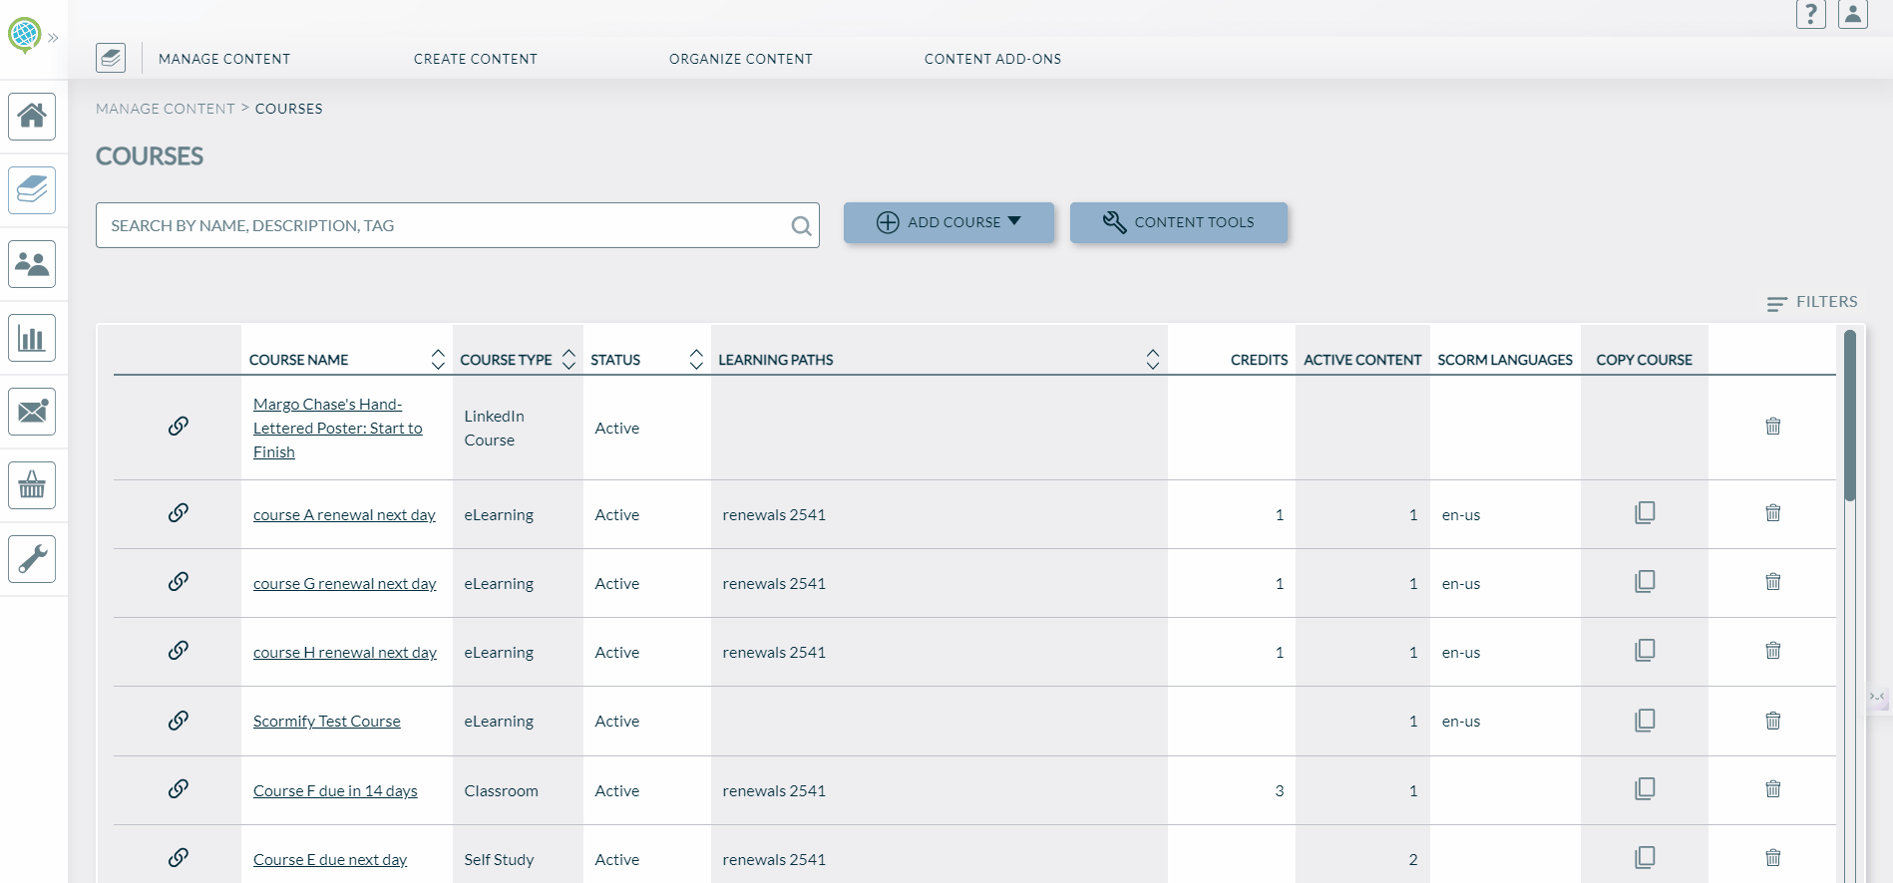Click the SCORM Languages column header
The width and height of the screenshot is (1893, 883).
(1505, 360)
